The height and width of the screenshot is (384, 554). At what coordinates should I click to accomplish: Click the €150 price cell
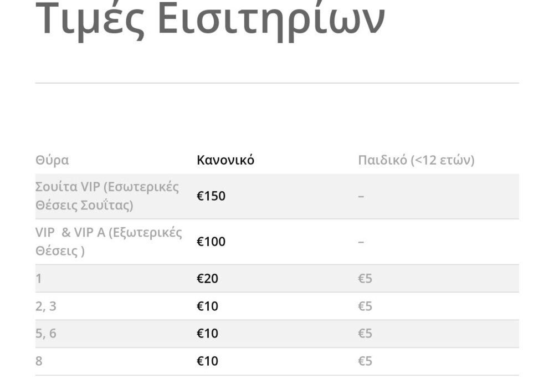coord(211,196)
